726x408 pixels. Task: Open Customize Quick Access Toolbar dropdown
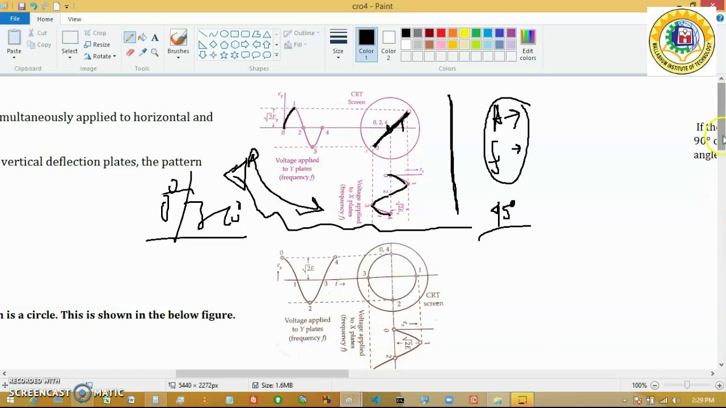click(66, 7)
